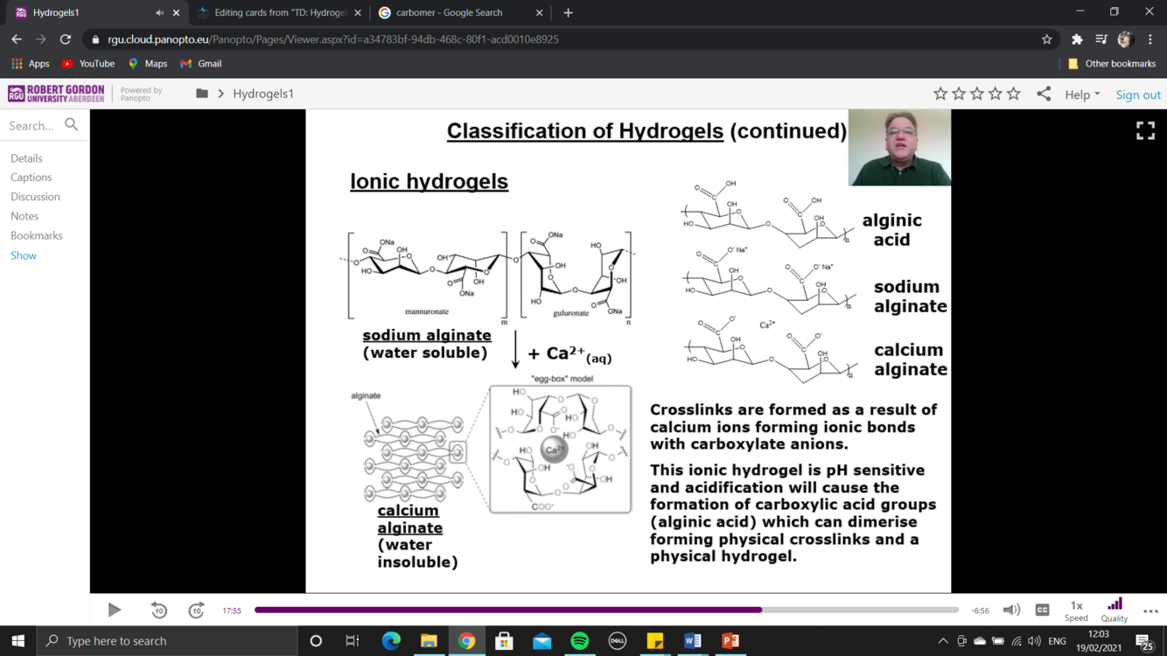1167x656 pixels.
Task: Click the search magnifier icon
Action: (72, 125)
